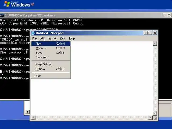The height and width of the screenshot is (129, 172).
Task: Open the Edit menu in Notepad
Action: pyautogui.click(x=42, y=38)
